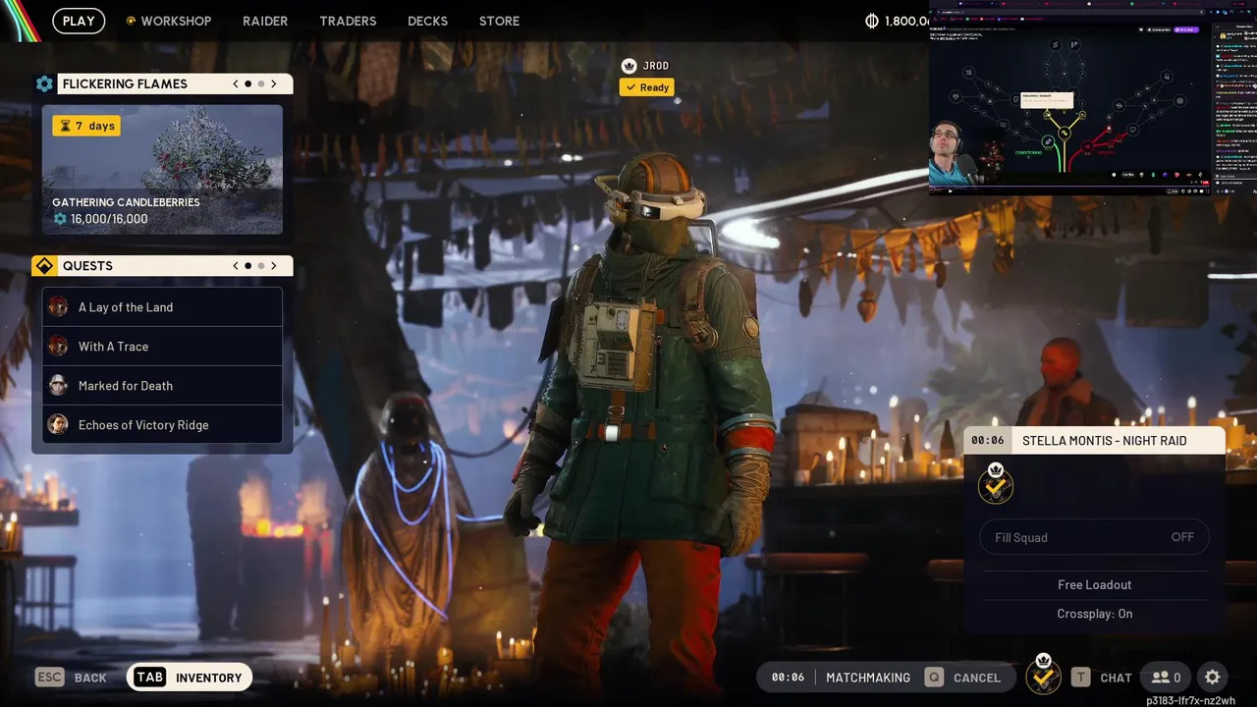Click the PLAY tab button
Image resolution: width=1257 pixels, height=707 pixels.
tap(79, 21)
